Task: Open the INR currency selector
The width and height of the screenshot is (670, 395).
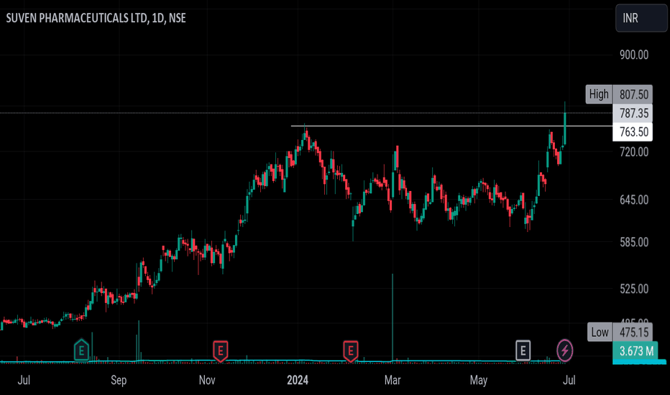Action: click(x=641, y=18)
